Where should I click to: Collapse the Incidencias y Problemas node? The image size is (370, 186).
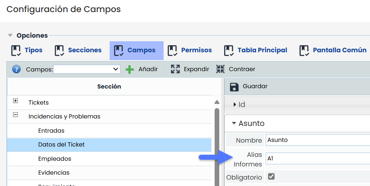[x=15, y=115]
